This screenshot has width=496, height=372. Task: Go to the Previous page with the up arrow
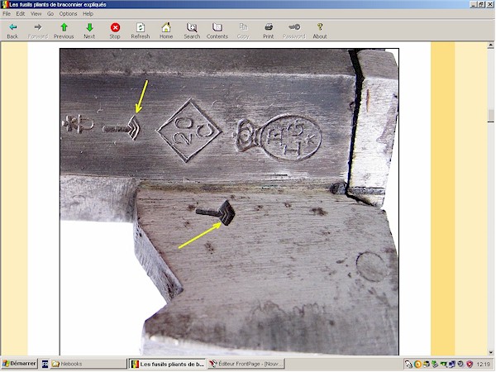pos(64,27)
